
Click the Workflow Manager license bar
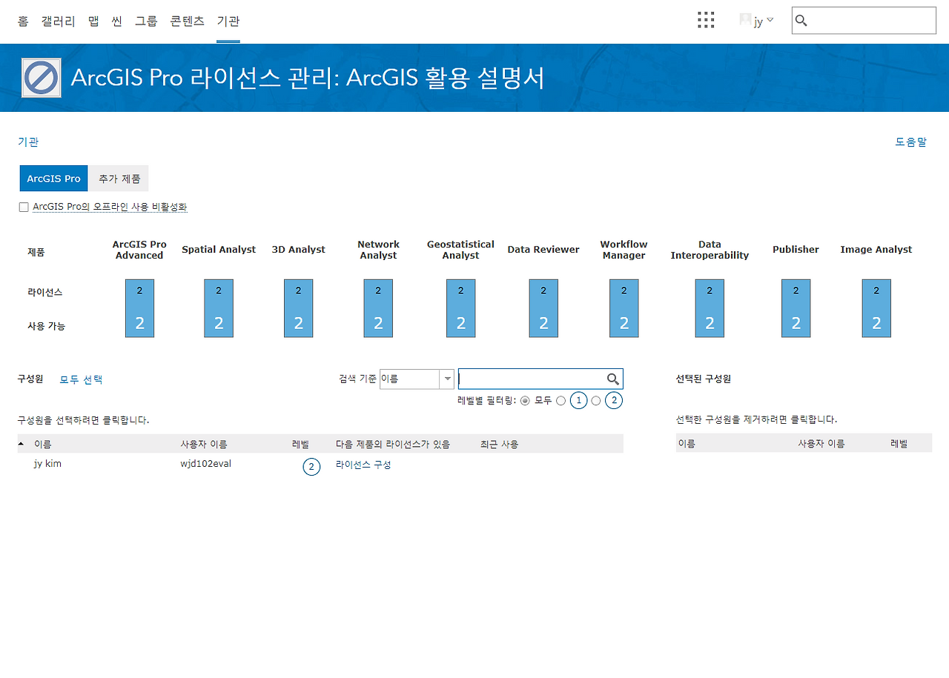tap(624, 308)
